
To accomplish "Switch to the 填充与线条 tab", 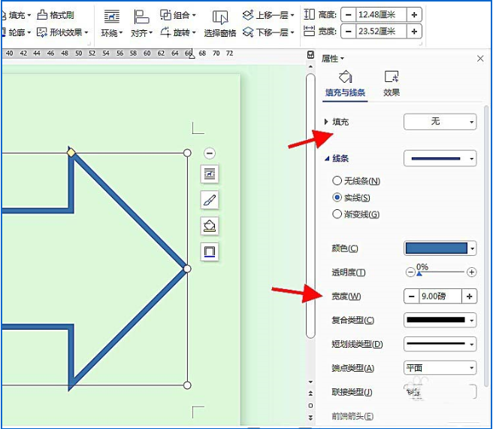I will click(x=345, y=84).
